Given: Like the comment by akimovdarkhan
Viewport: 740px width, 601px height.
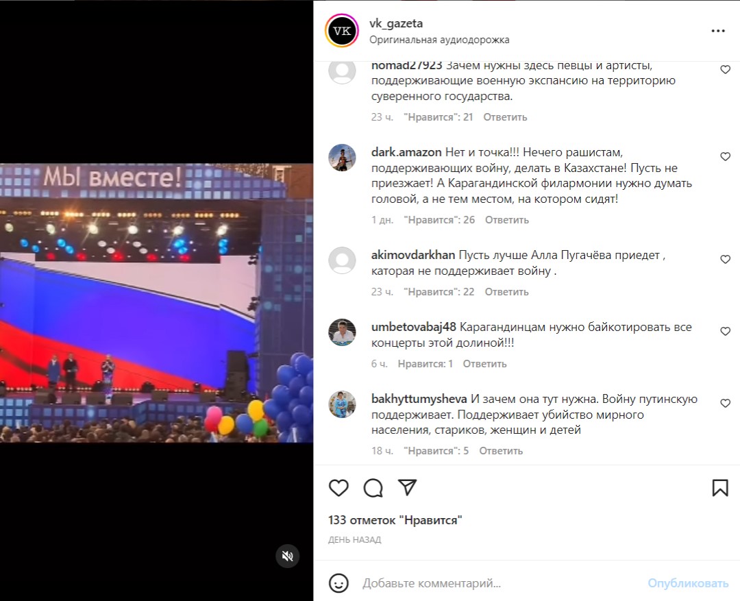Looking at the screenshot, I should (726, 259).
